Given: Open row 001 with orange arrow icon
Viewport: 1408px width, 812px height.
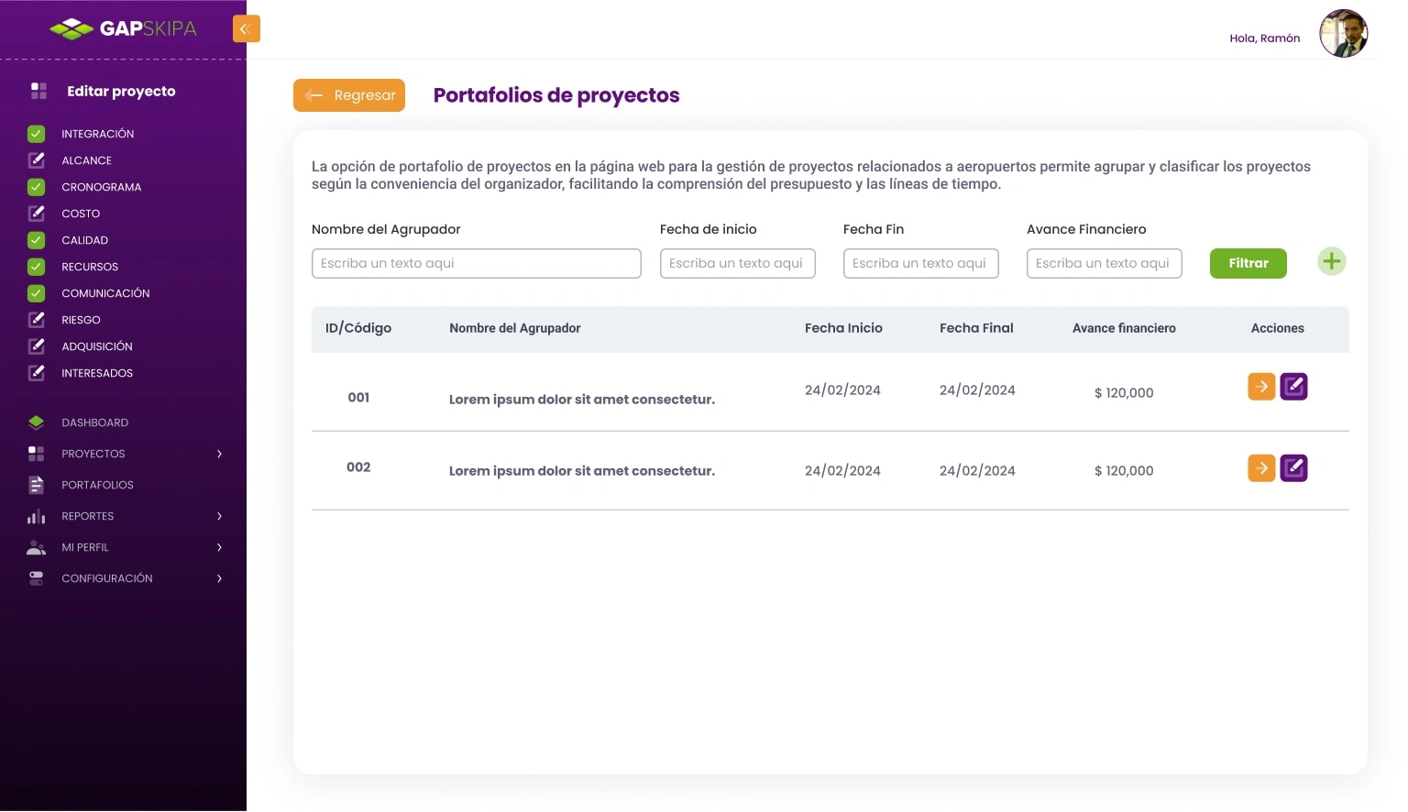Looking at the screenshot, I should point(1261,387).
